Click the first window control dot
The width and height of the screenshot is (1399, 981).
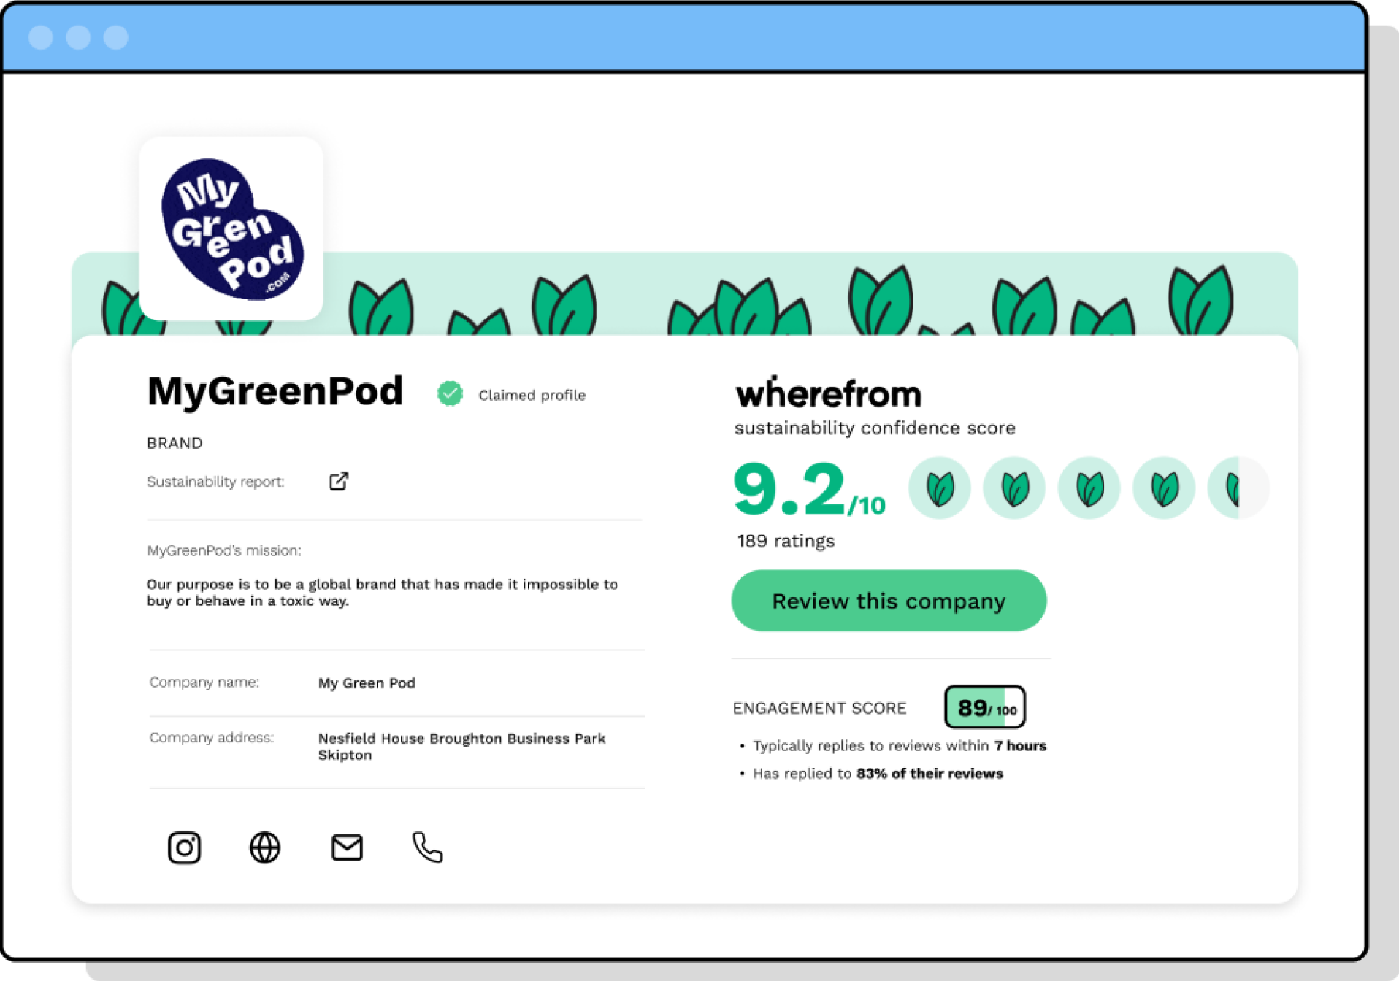pyautogui.click(x=41, y=37)
